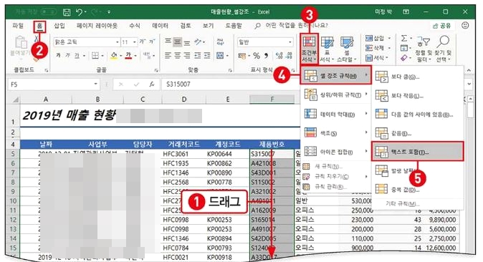The width and height of the screenshot is (483, 262).
Task: Click the smiley feedback icon
Action: click(x=465, y=26)
